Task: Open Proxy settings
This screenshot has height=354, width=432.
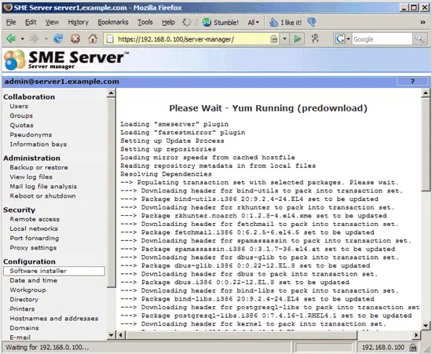Action: click(33, 247)
